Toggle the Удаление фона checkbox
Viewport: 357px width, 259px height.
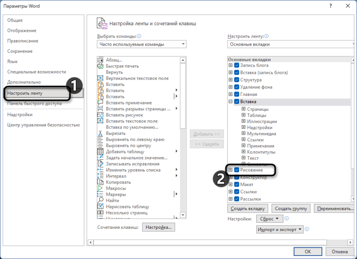click(x=237, y=87)
